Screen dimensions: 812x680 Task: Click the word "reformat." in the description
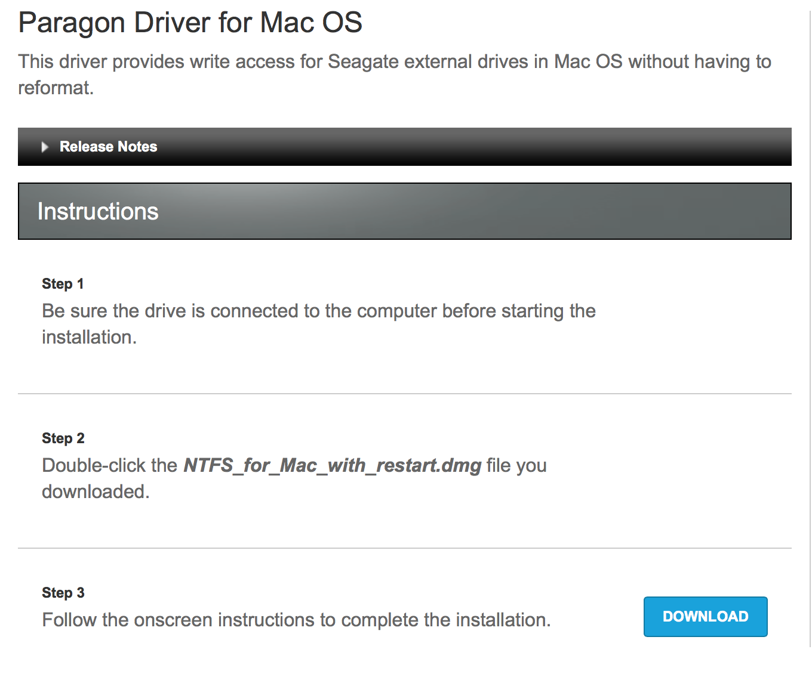[56, 88]
